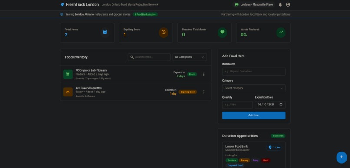The width and height of the screenshot is (350, 168).
Task: Select the Produce tag under London Food Bank
Action: [232, 161]
